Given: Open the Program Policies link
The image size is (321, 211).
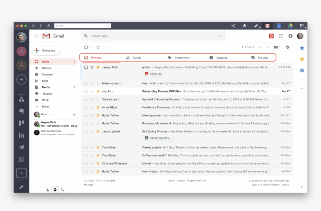Looking at the screenshot, I should tap(197, 181).
